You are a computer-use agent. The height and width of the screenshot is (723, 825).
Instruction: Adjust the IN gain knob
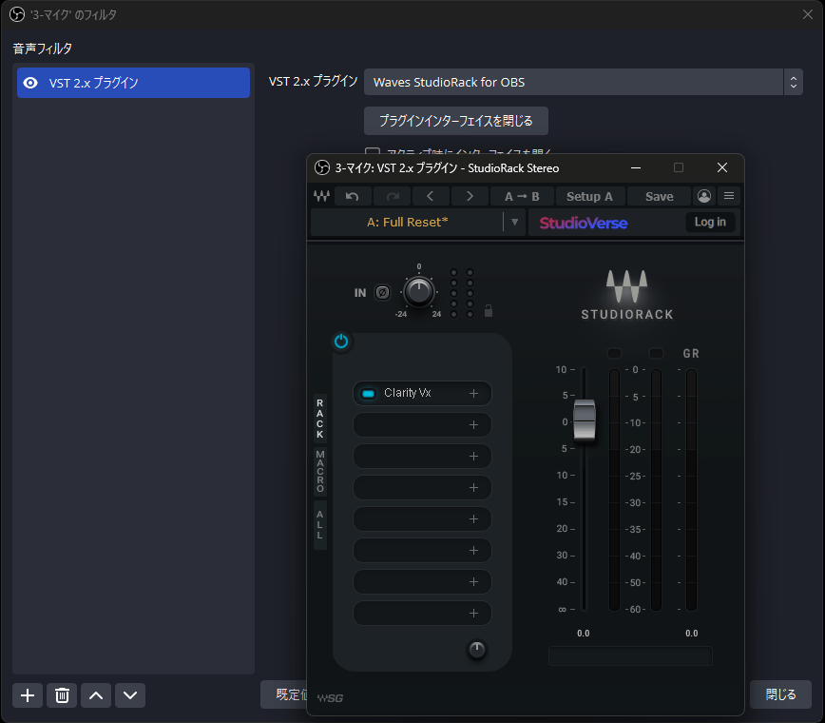tap(419, 291)
